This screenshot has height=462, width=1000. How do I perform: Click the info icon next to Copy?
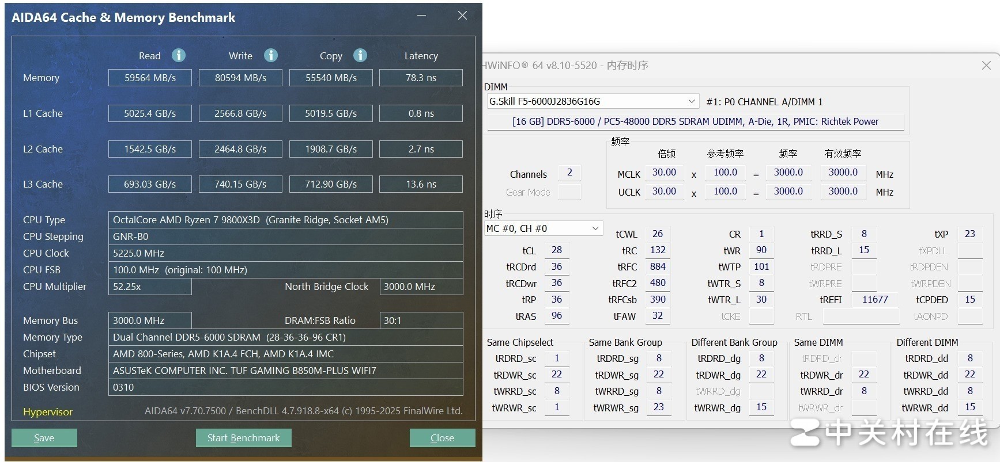pyautogui.click(x=360, y=55)
